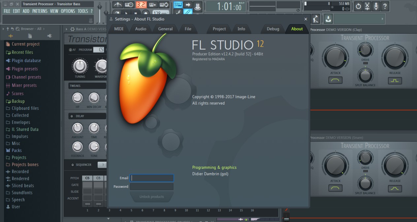Open the Browser snapshot arrow after All

coord(44,29)
